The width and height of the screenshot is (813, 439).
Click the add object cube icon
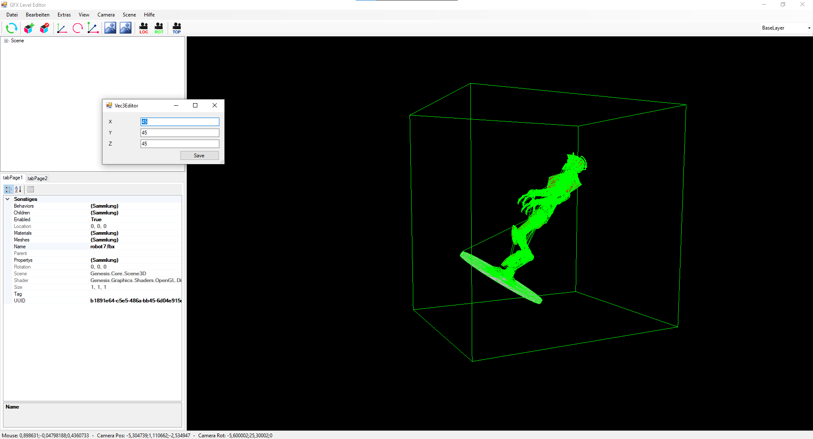click(x=29, y=28)
